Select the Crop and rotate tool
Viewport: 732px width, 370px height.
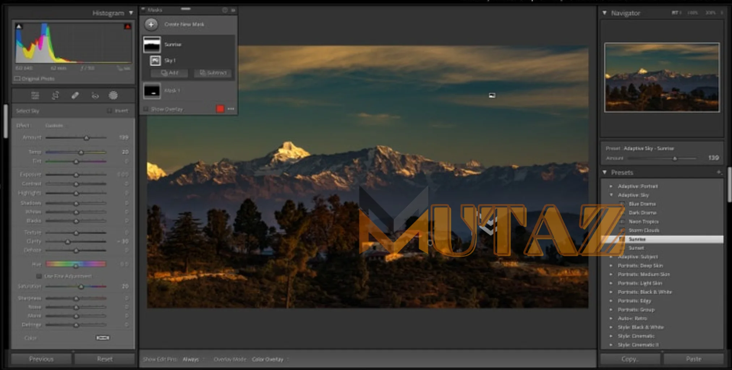point(55,95)
